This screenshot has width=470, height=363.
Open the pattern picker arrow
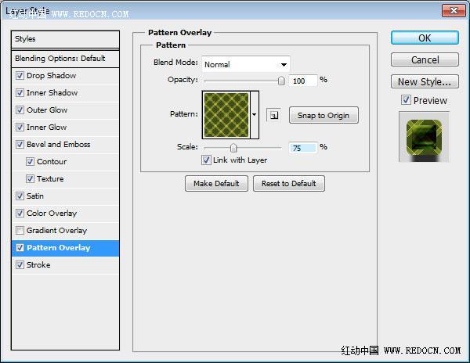click(254, 115)
